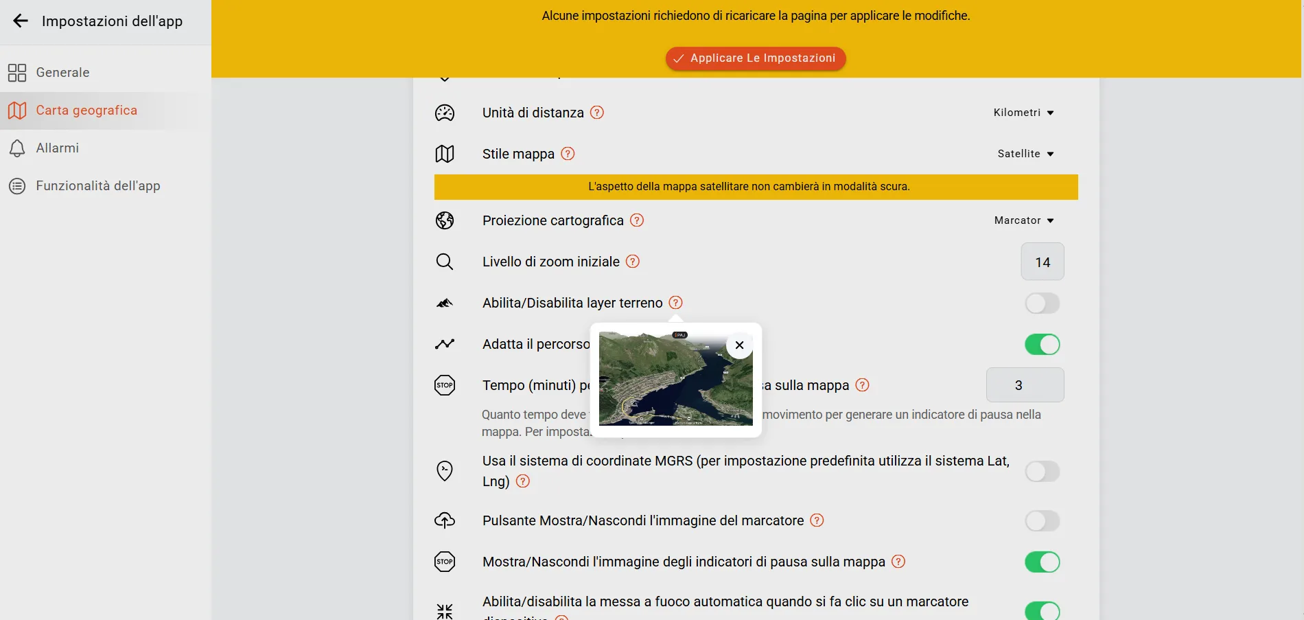Viewport: 1304px width, 620px height.
Task: Click Applicare Le Impostazioni button
Action: (x=755, y=58)
